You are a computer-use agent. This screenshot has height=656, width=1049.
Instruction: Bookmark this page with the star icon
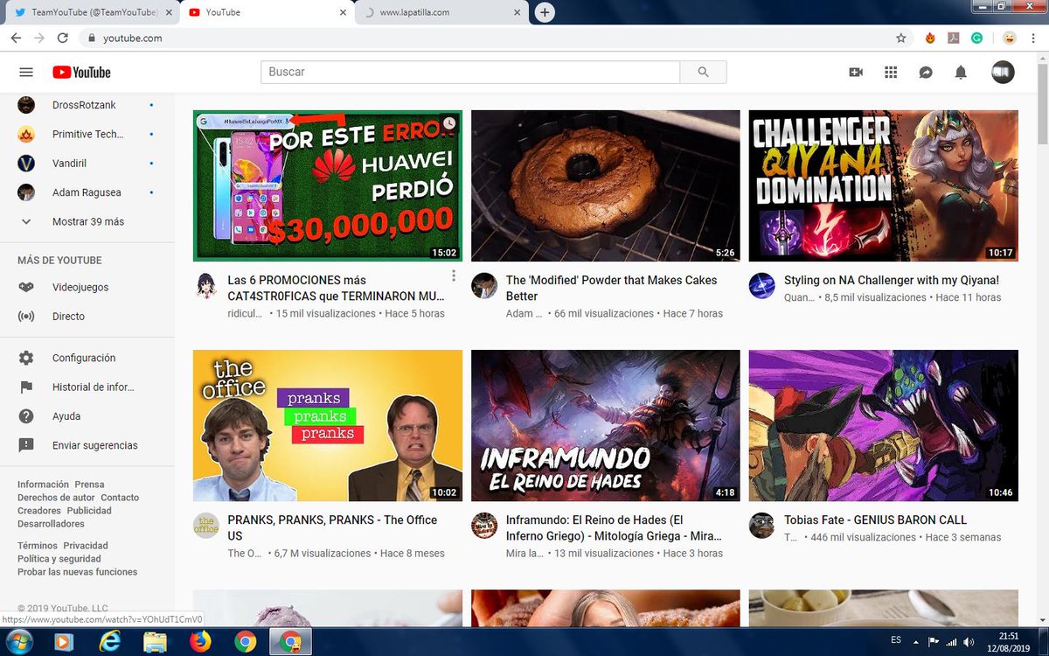(x=901, y=38)
